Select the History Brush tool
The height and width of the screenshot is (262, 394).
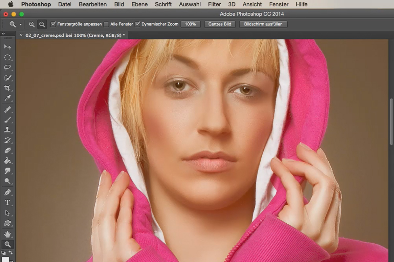7,140
